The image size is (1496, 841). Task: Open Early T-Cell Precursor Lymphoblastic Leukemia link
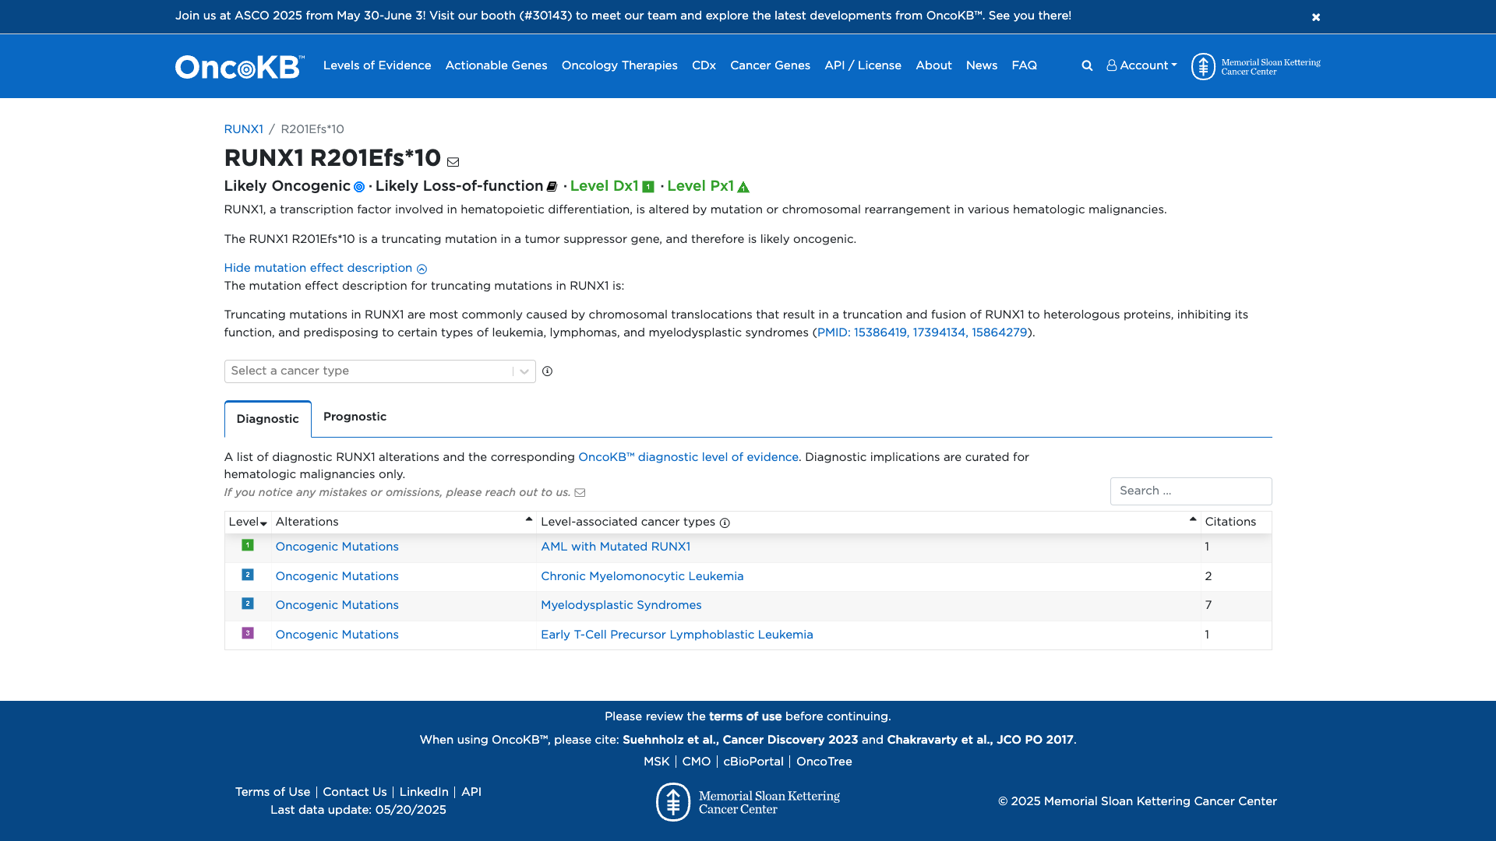[676, 635]
